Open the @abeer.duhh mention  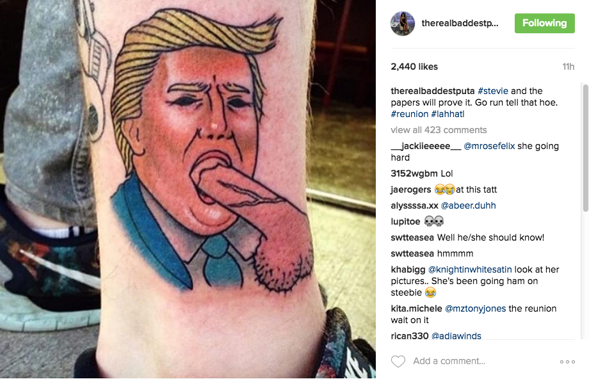468,205
